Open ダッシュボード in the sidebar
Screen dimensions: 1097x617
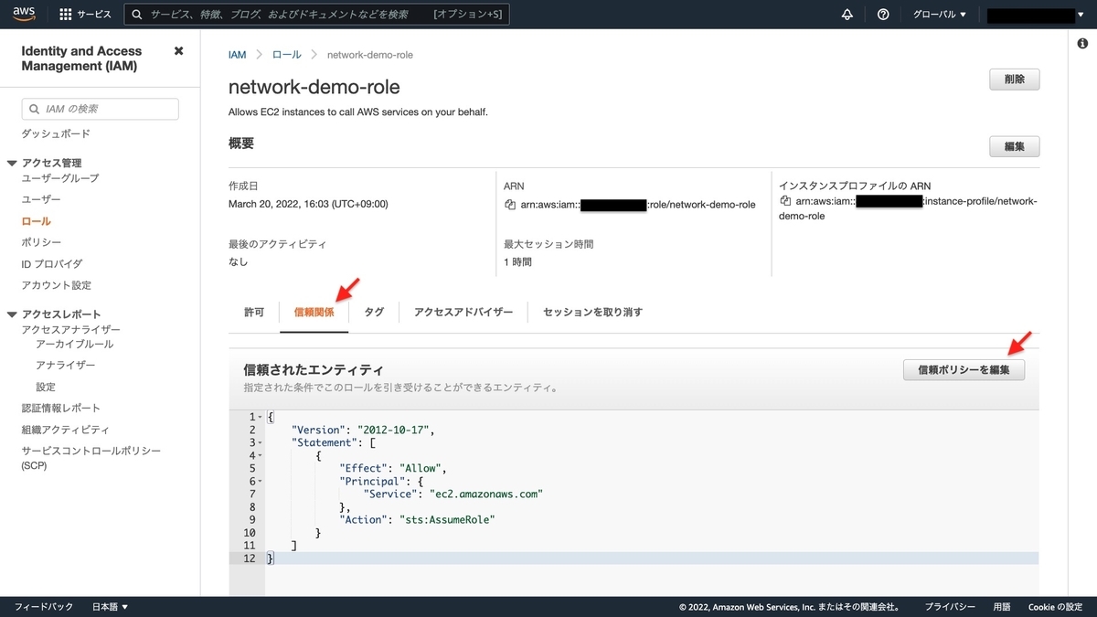tap(56, 133)
